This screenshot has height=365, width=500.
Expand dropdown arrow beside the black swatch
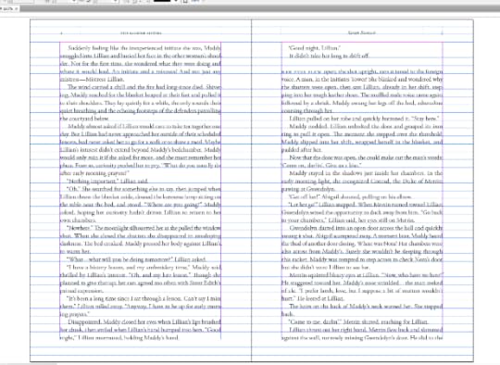pos(176,1)
